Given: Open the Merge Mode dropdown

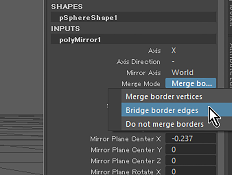Looking at the screenshot, I should (191, 84).
